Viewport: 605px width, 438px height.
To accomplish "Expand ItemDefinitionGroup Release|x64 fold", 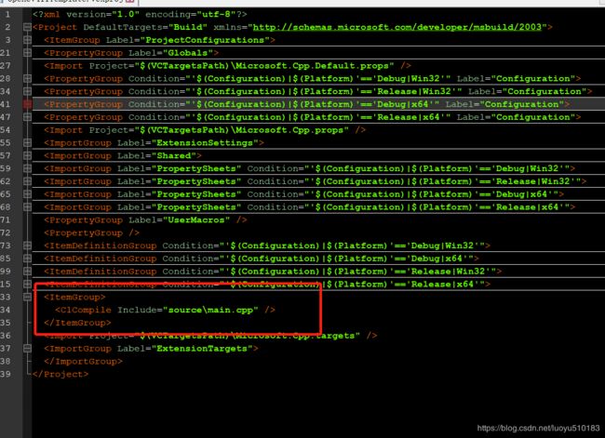I will point(27,285).
